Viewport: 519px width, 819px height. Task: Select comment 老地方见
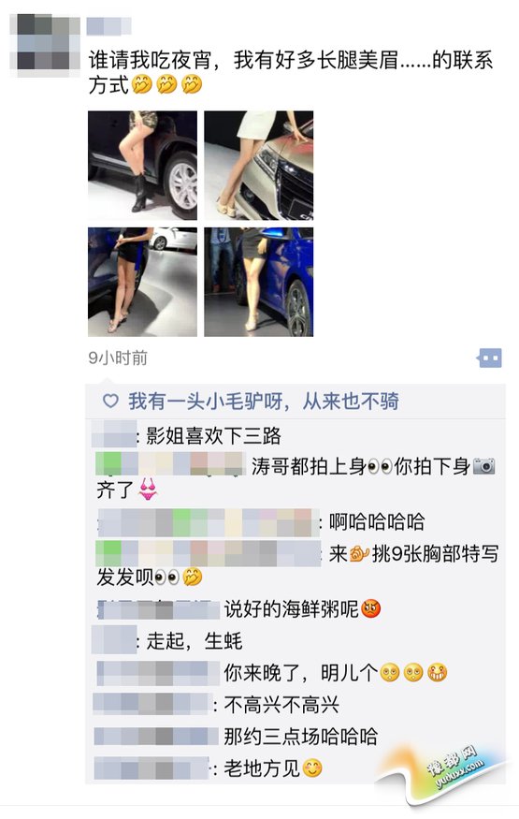209,768
